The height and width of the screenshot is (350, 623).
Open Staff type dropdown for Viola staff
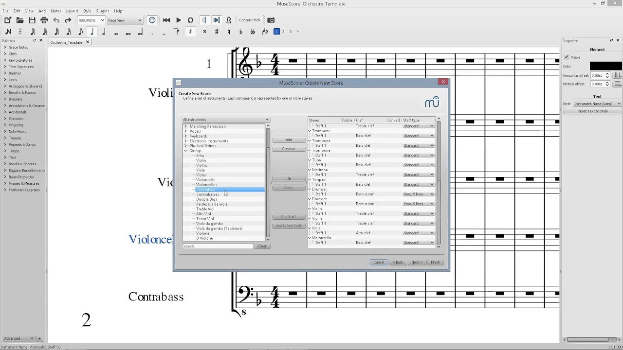(419, 233)
